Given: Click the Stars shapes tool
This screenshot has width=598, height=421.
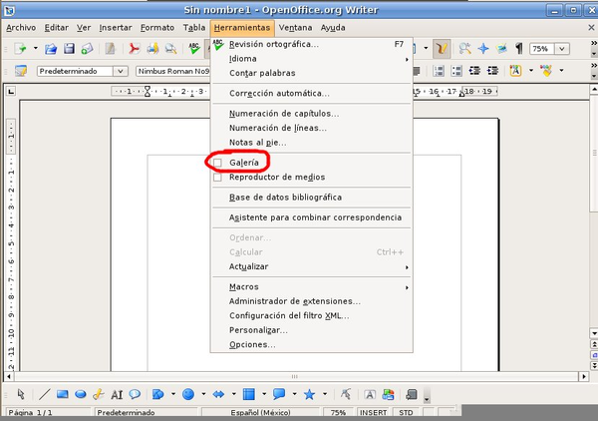Looking at the screenshot, I should [310, 394].
